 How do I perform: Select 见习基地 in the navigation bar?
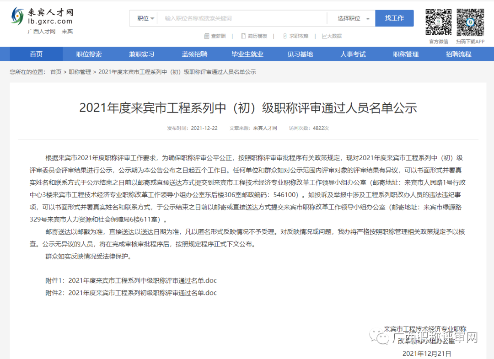[x=300, y=54]
